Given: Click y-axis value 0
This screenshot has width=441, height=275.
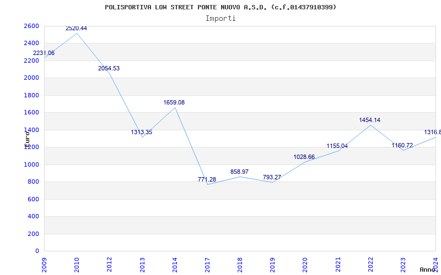Looking at the screenshot, I should point(37,251).
